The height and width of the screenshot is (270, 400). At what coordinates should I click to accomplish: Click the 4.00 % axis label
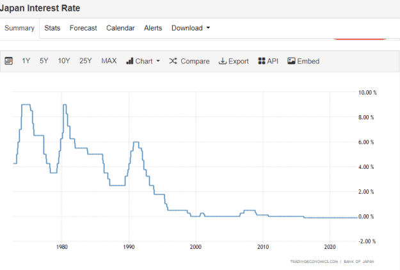point(366,167)
